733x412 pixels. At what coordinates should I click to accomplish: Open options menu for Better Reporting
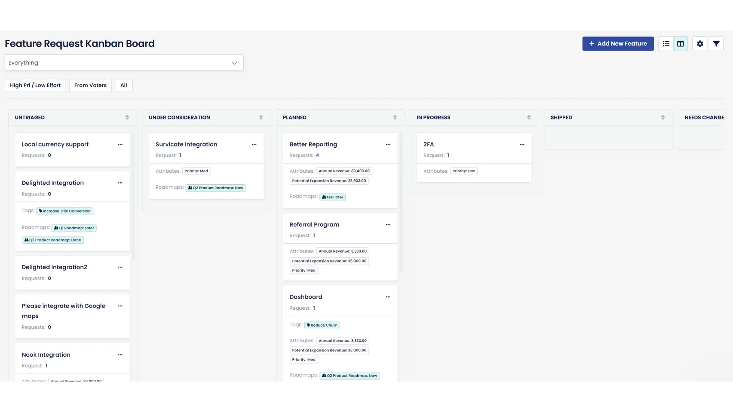(388, 145)
